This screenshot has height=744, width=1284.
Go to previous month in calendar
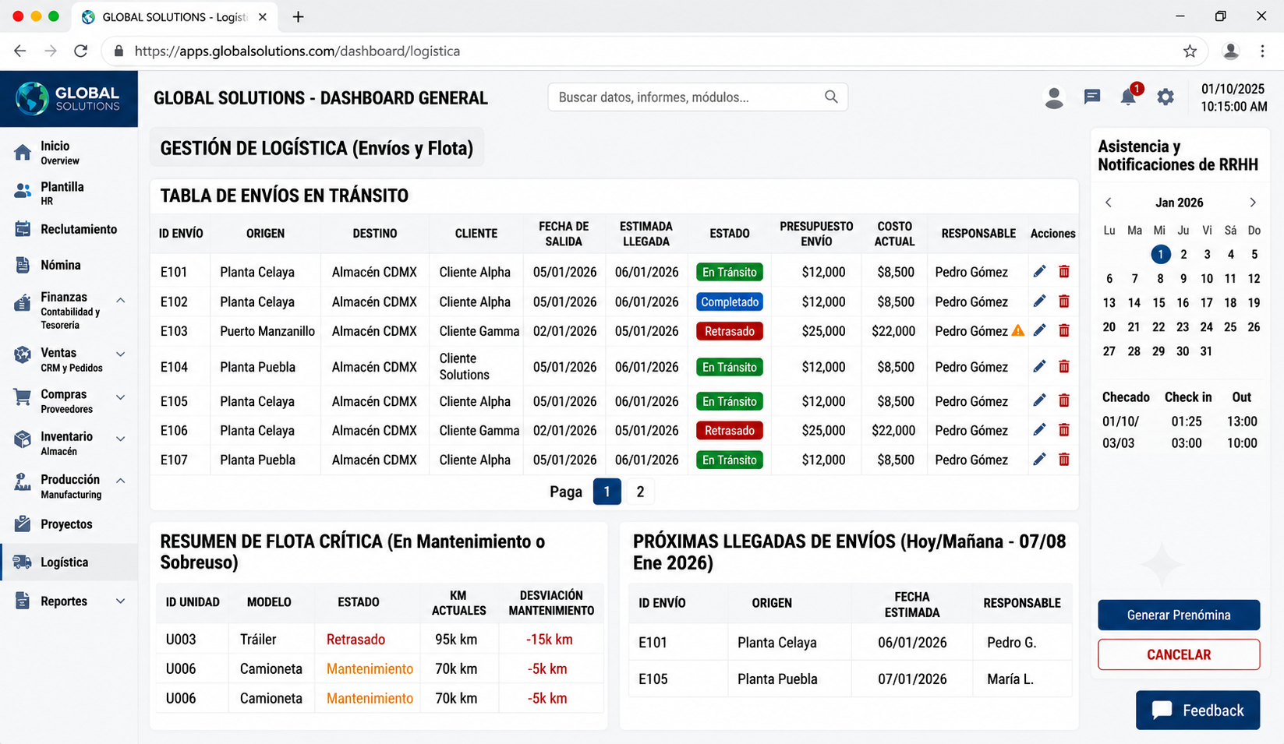(x=1108, y=203)
